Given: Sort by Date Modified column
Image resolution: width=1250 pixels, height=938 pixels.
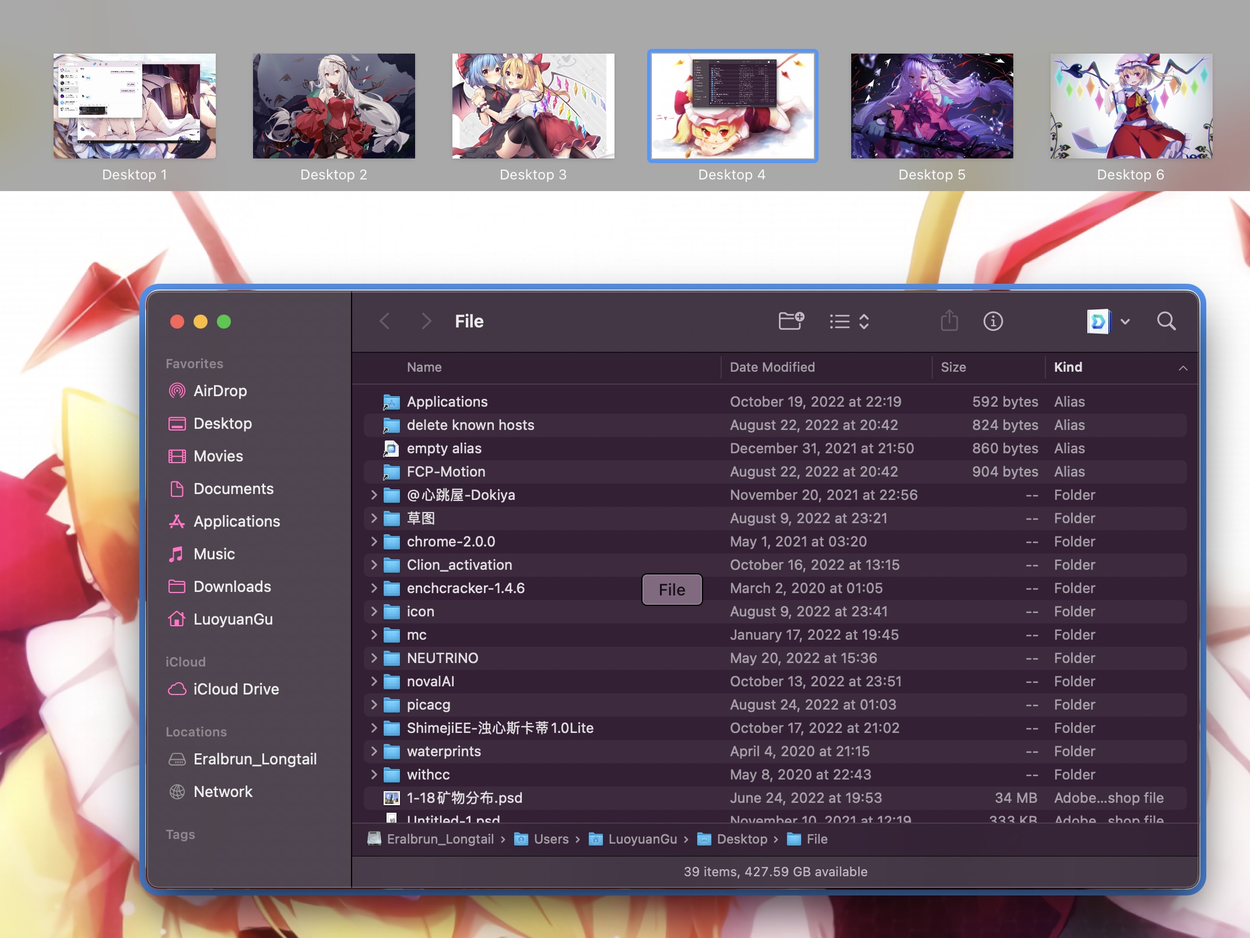Looking at the screenshot, I should pyautogui.click(x=772, y=367).
